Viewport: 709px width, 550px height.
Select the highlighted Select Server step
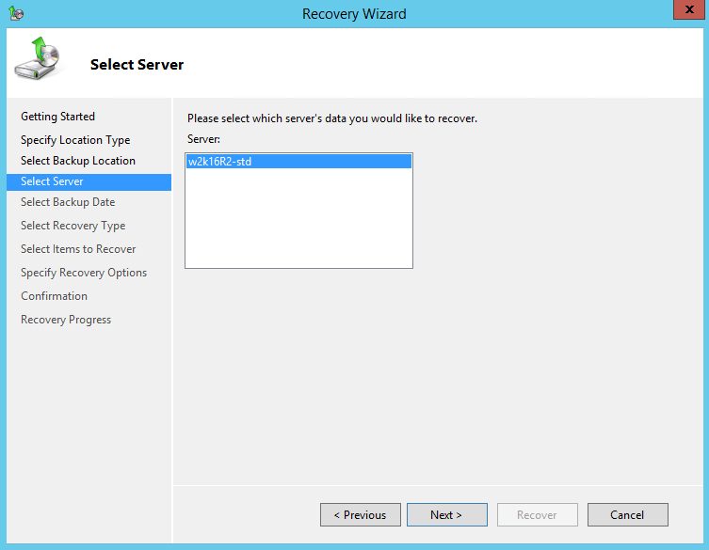pos(52,181)
